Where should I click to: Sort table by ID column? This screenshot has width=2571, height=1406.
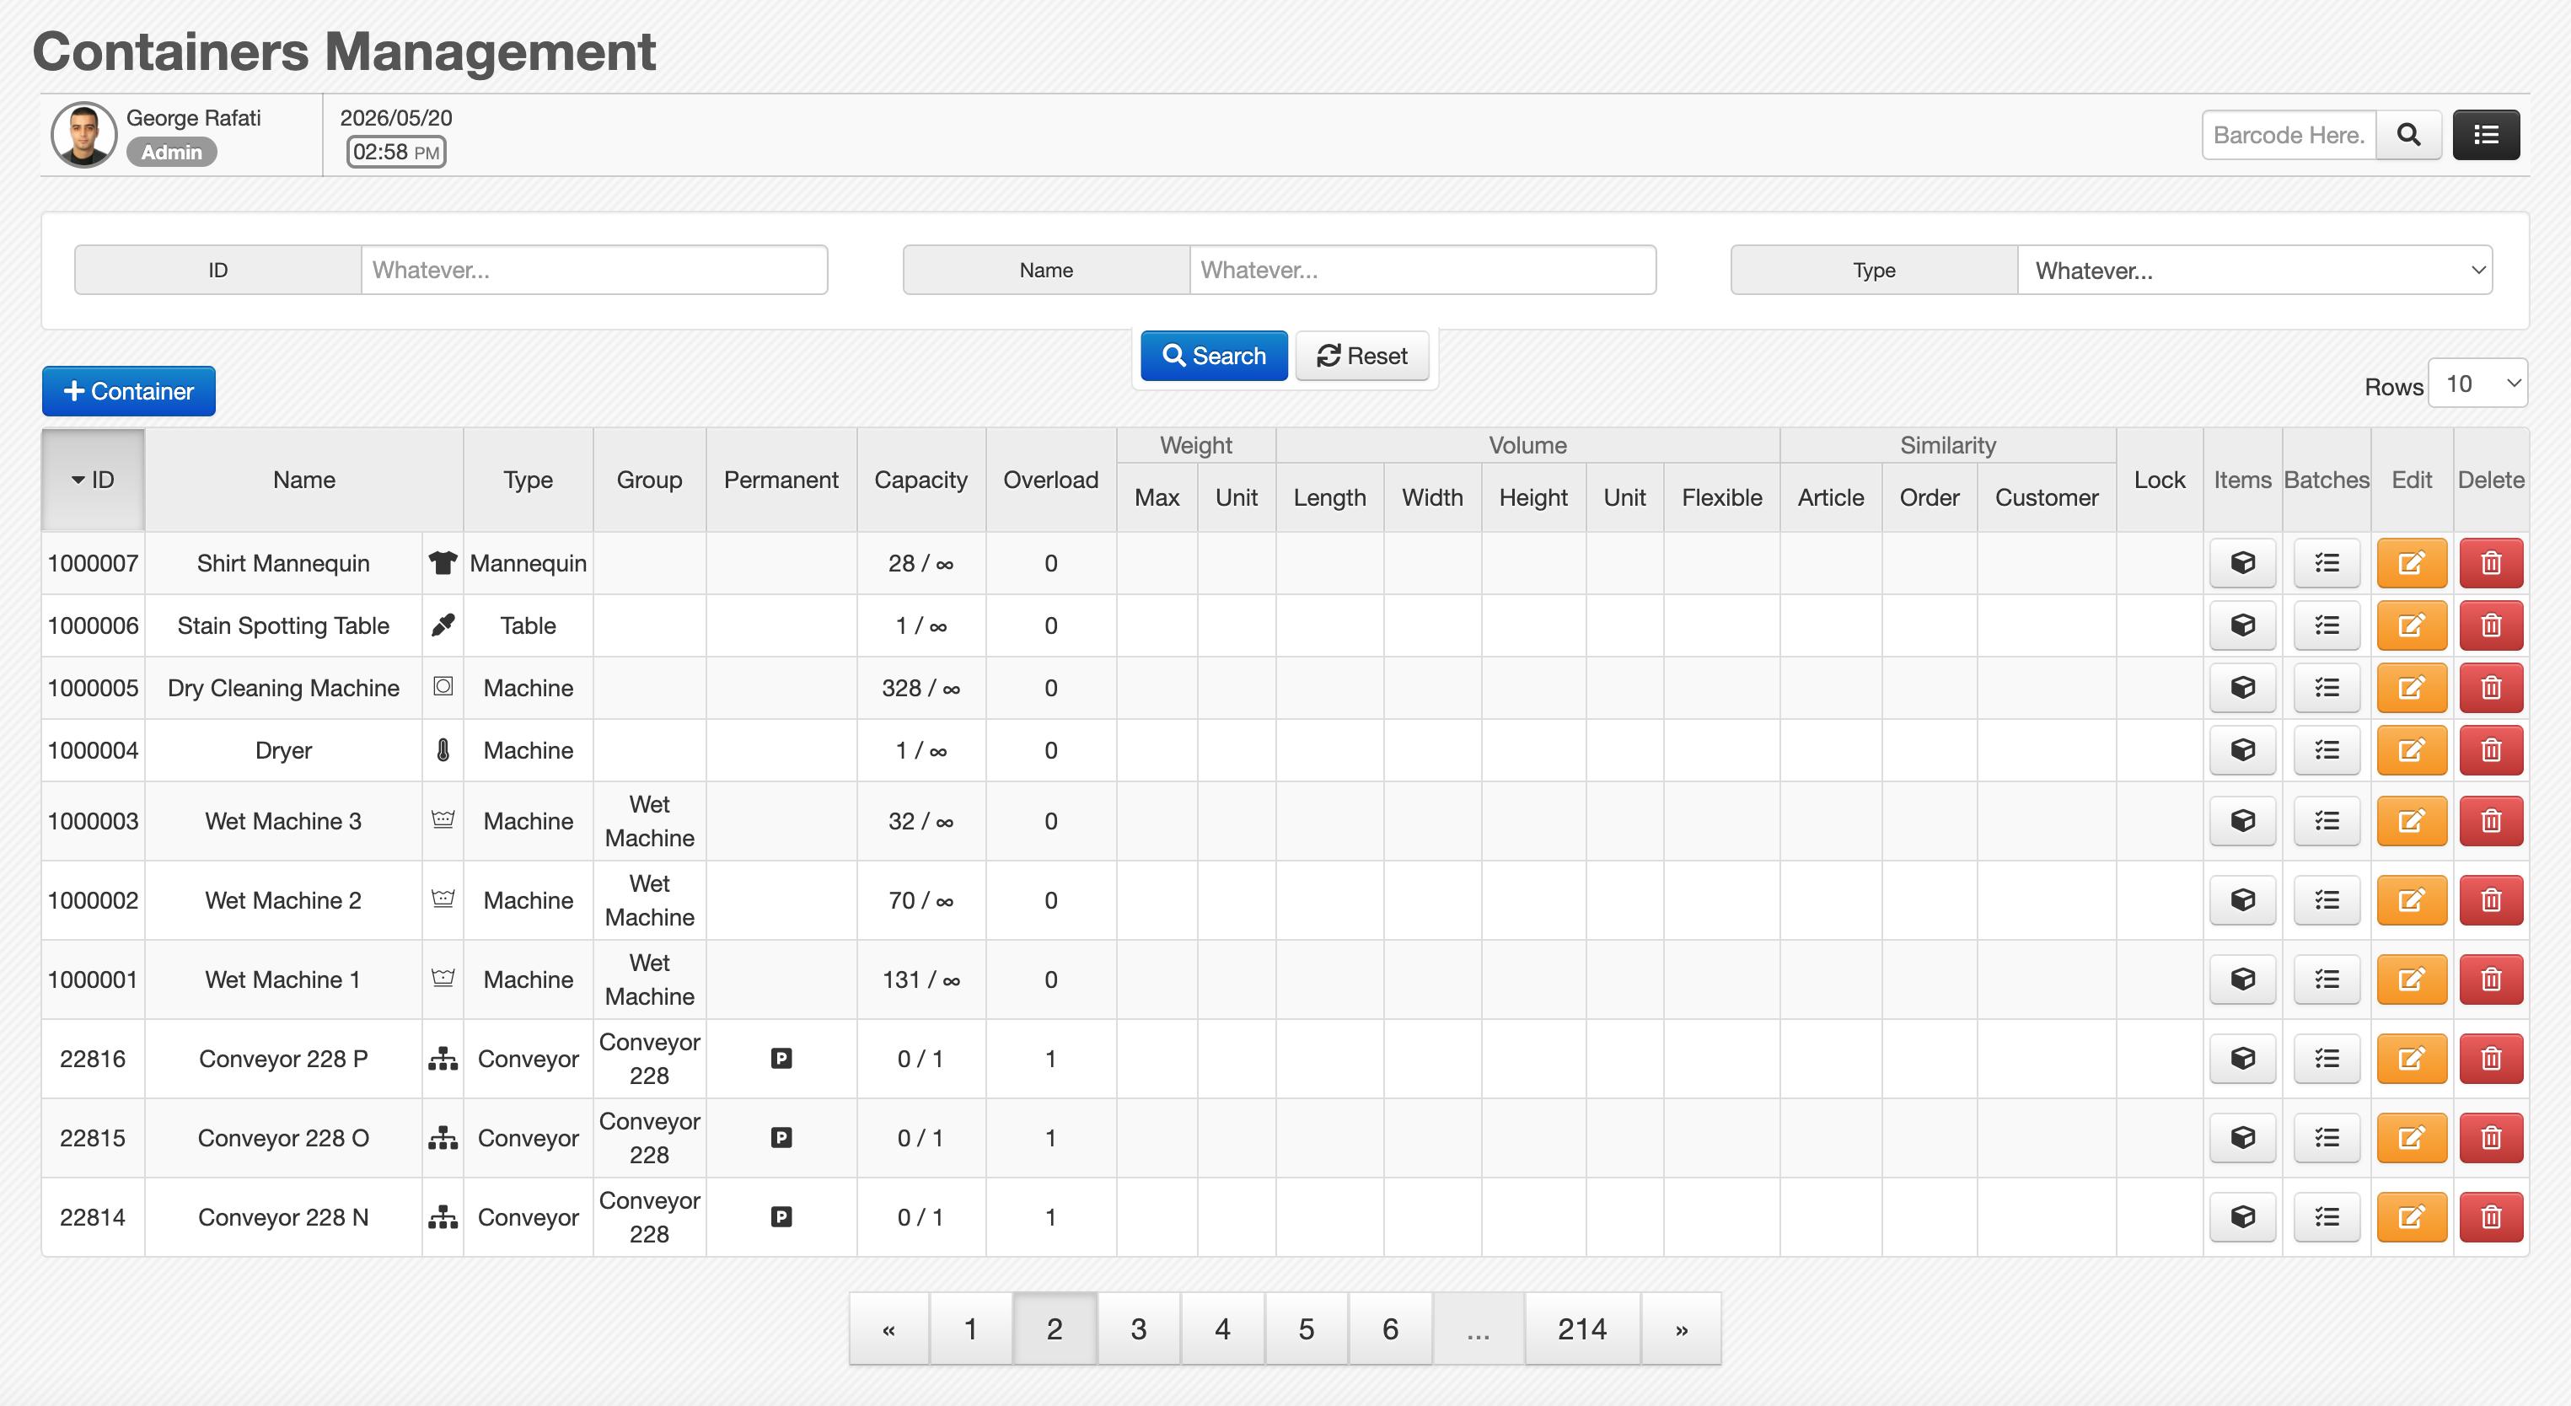pos(93,480)
